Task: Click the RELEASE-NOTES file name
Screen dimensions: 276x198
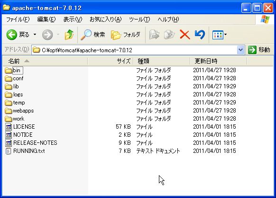Action: click(35, 143)
